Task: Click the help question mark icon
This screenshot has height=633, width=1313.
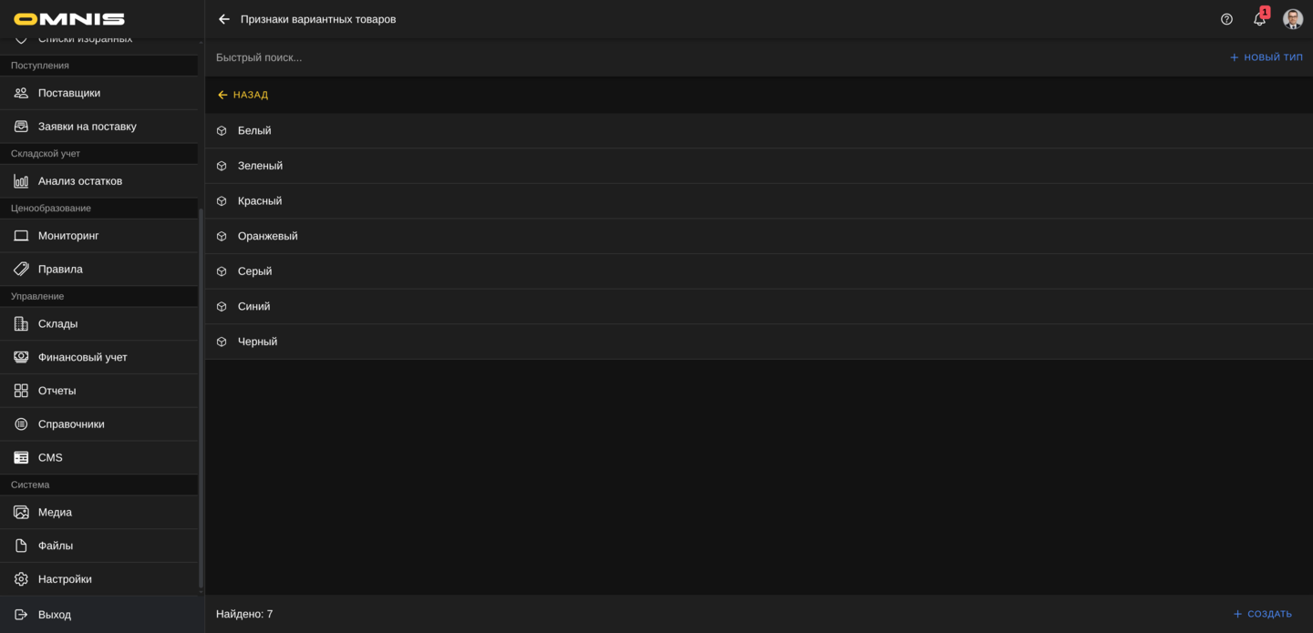Action: click(1226, 19)
